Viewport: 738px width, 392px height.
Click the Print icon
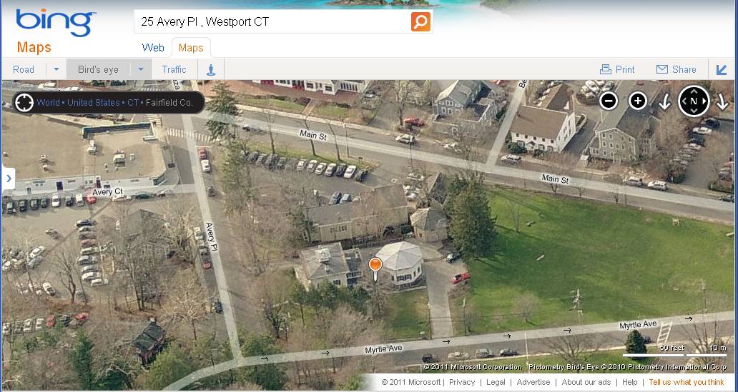pyautogui.click(x=605, y=69)
